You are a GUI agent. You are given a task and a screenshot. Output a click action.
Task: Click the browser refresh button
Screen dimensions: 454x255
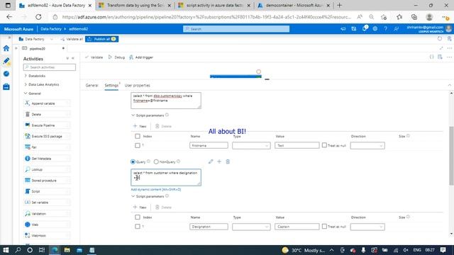pyautogui.click(x=38, y=17)
